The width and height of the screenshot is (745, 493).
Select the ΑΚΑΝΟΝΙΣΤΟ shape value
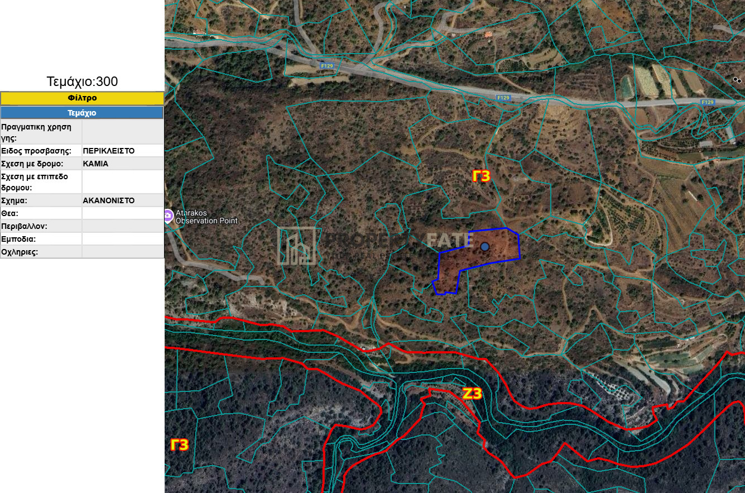[109, 200]
